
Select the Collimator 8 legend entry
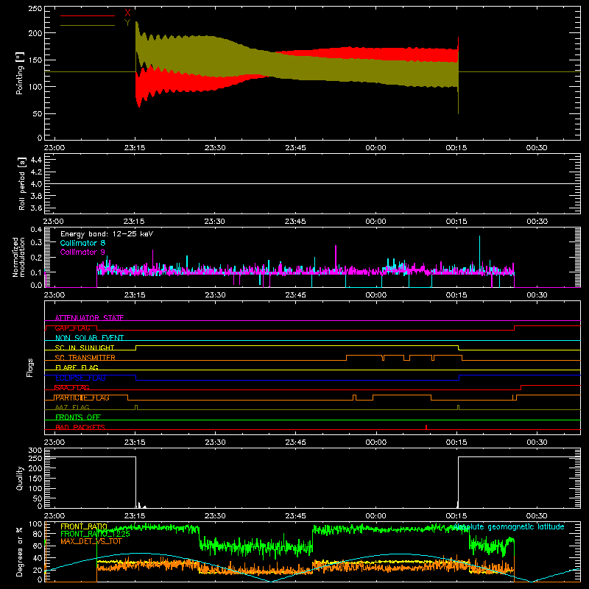coord(82,243)
